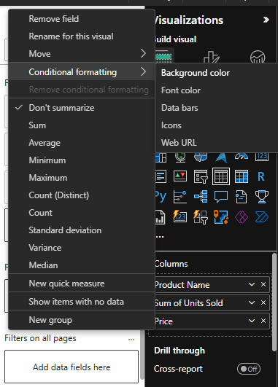This screenshot has width=278, height=387.
Task: Choose the globe Map visual
Action: point(180,157)
